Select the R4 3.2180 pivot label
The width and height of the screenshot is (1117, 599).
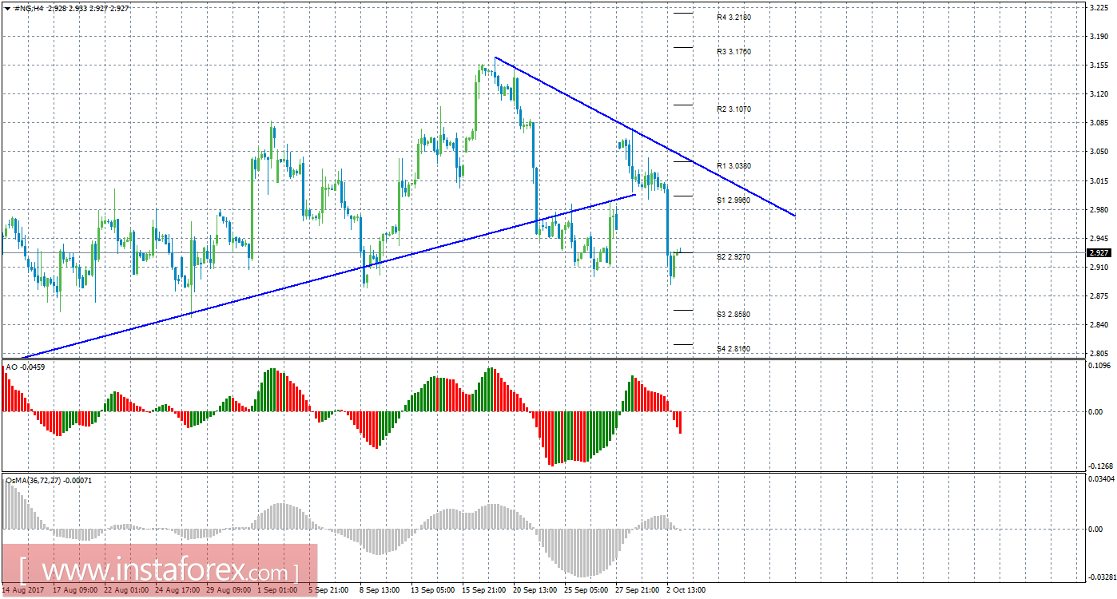733,17
